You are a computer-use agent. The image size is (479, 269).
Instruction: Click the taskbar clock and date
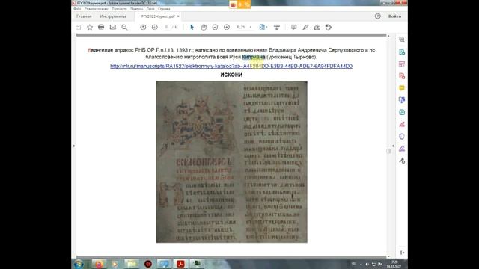click(x=394, y=264)
